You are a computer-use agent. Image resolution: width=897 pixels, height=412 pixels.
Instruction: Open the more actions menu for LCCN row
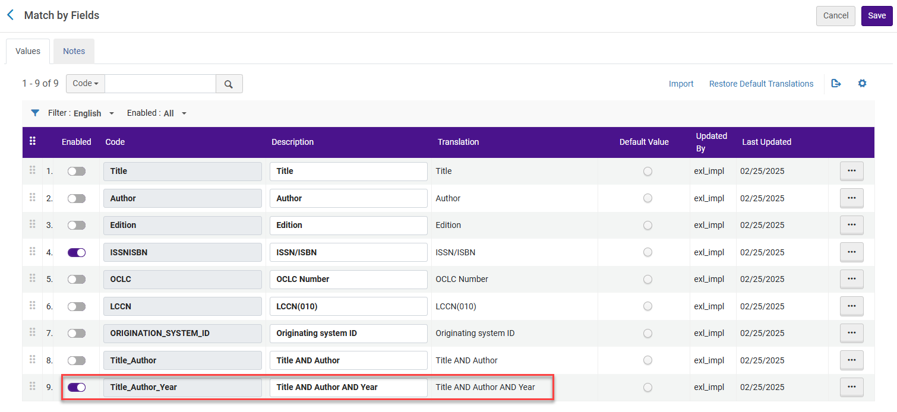(x=851, y=306)
